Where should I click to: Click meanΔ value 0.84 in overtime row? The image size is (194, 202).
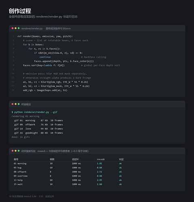click(x=100, y=176)
